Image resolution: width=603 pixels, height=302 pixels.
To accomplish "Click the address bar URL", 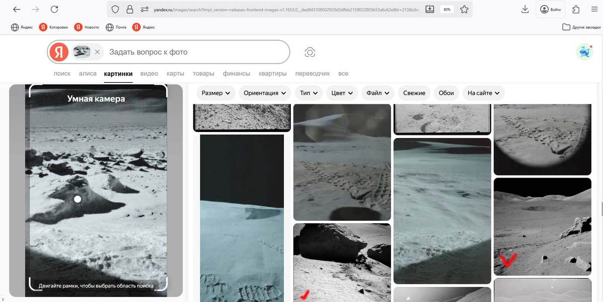I will click(x=287, y=9).
